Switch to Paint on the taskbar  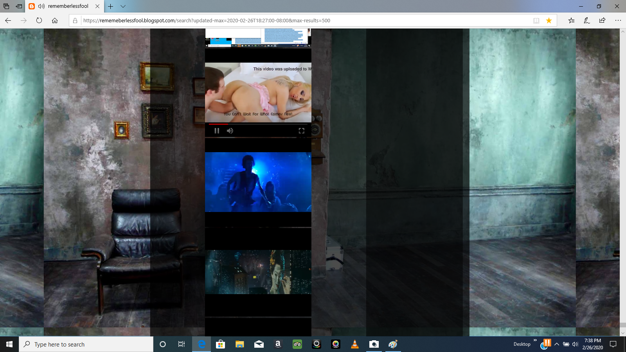tap(393, 344)
